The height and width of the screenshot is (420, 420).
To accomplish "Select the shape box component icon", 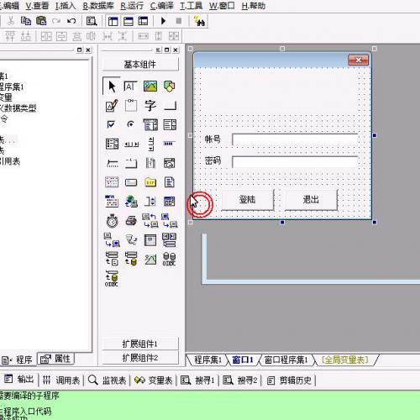I will coord(170,87).
